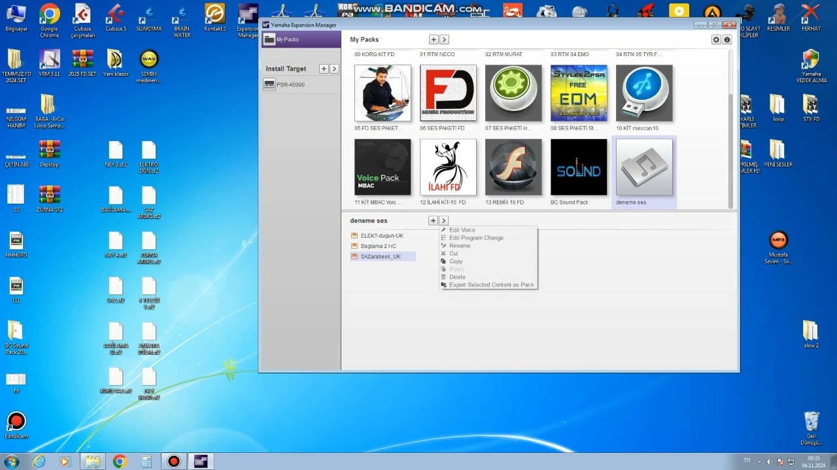Select the 07 SES PAKETİ gear pack
This screenshot has height=470, width=837.
point(513,93)
